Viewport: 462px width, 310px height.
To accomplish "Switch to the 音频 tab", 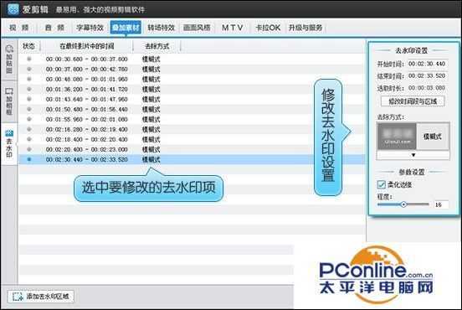I will point(54,28).
